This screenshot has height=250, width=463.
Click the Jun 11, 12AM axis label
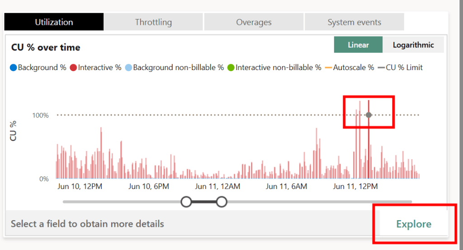point(217,186)
